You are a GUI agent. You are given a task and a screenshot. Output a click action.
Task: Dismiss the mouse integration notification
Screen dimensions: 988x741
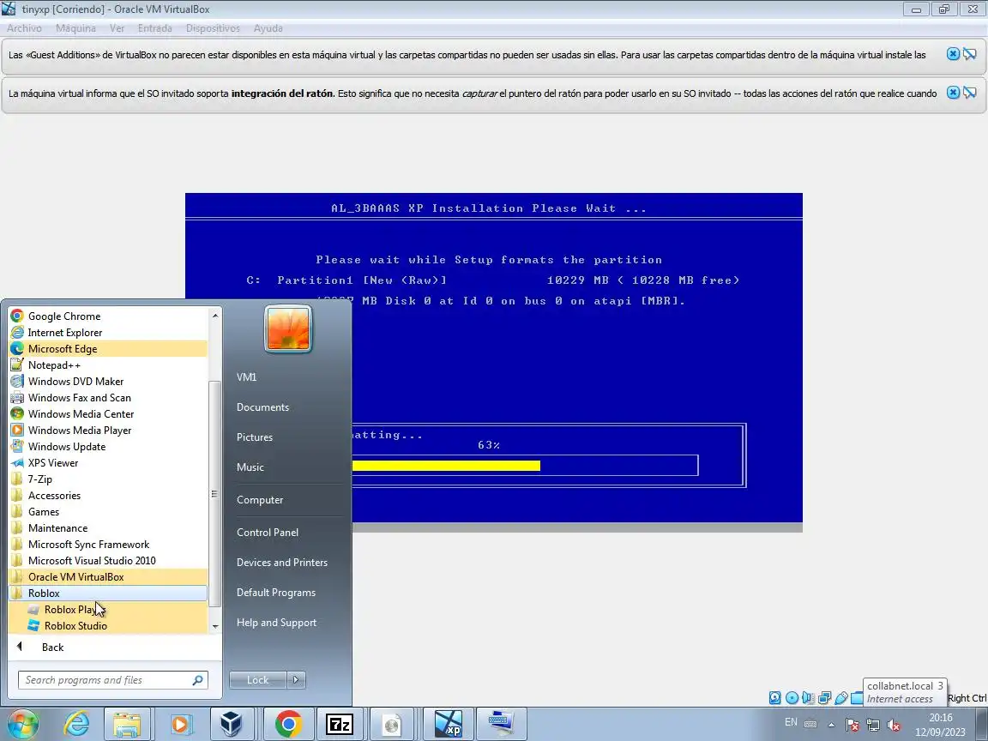click(x=953, y=93)
